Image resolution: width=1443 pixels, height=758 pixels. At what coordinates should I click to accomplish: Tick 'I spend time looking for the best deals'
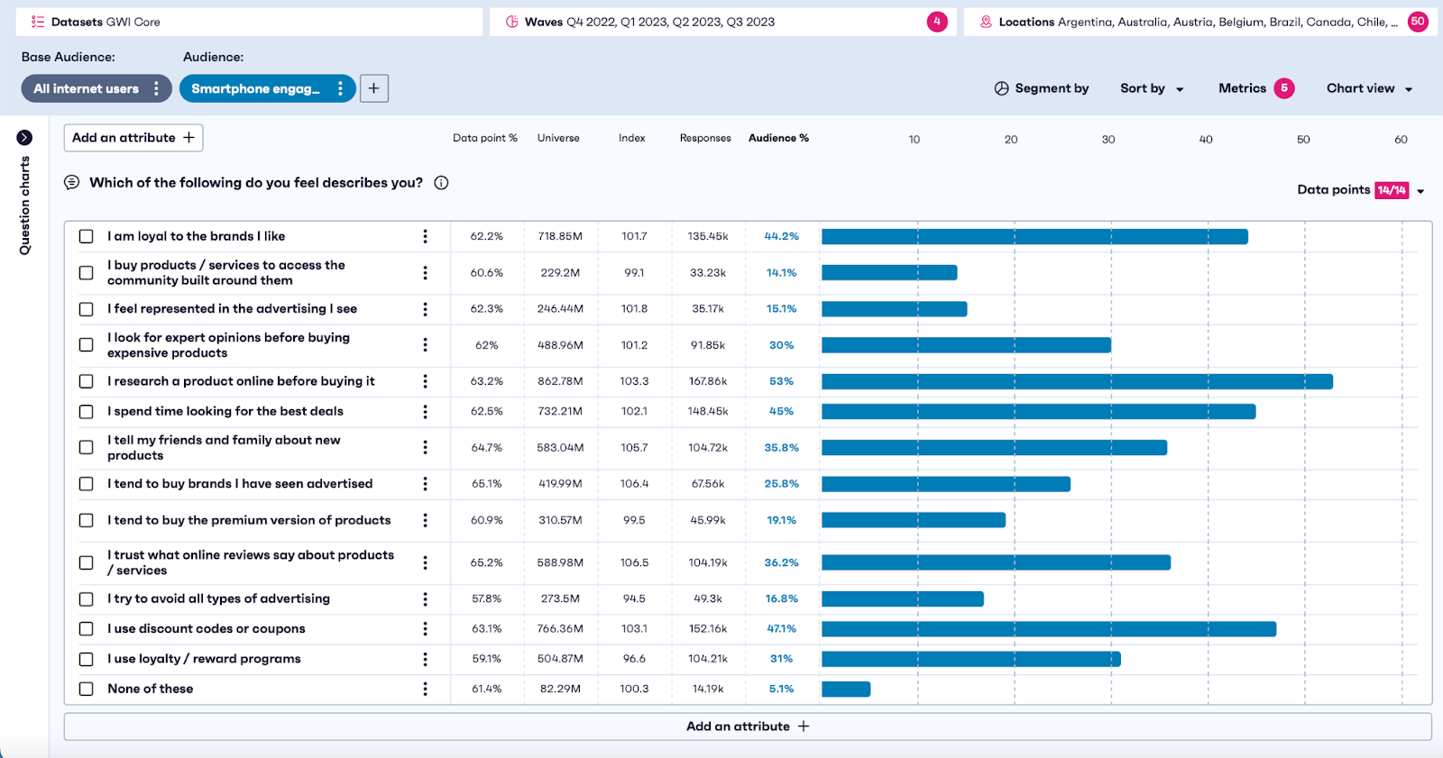pos(87,412)
